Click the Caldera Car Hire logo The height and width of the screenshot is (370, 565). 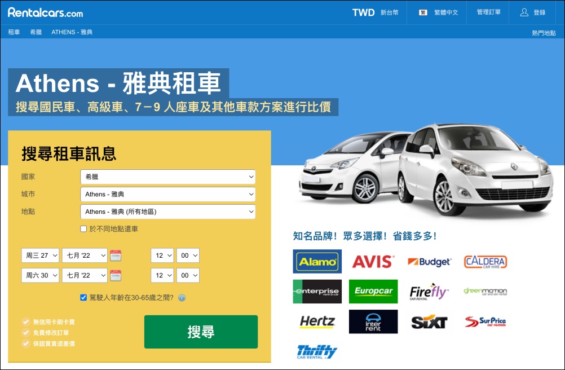pos(485,262)
